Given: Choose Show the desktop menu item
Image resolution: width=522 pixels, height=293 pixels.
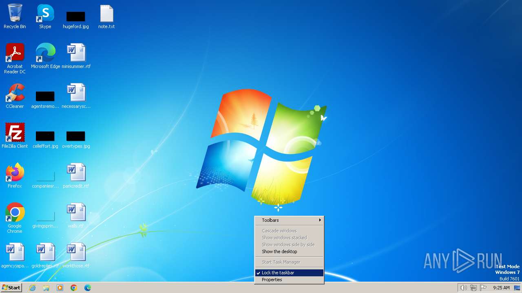Looking at the screenshot, I should coord(289,251).
